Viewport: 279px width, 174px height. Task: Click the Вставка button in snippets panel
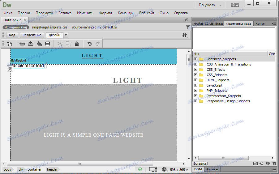pyautogui.click(x=200, y=163)
